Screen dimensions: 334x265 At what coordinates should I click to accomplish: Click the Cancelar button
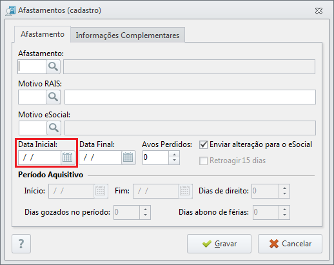tap(290, 244)
